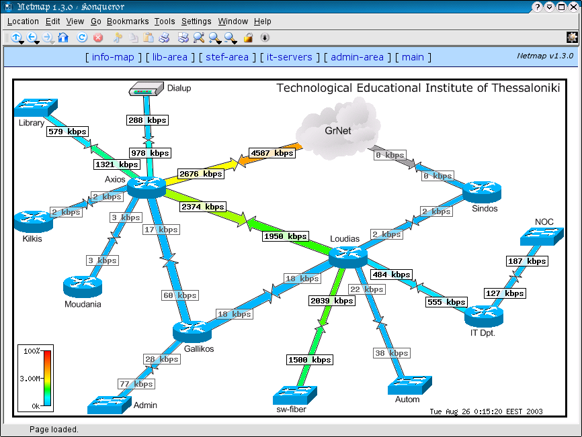Click the padlock Security icon
Viewport: 582px width, 437px height.
[248, 38]
